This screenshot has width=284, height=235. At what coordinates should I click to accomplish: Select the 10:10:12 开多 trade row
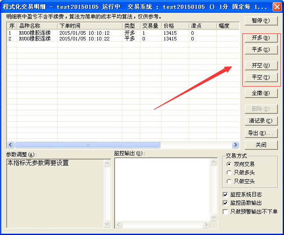point(123,33)
